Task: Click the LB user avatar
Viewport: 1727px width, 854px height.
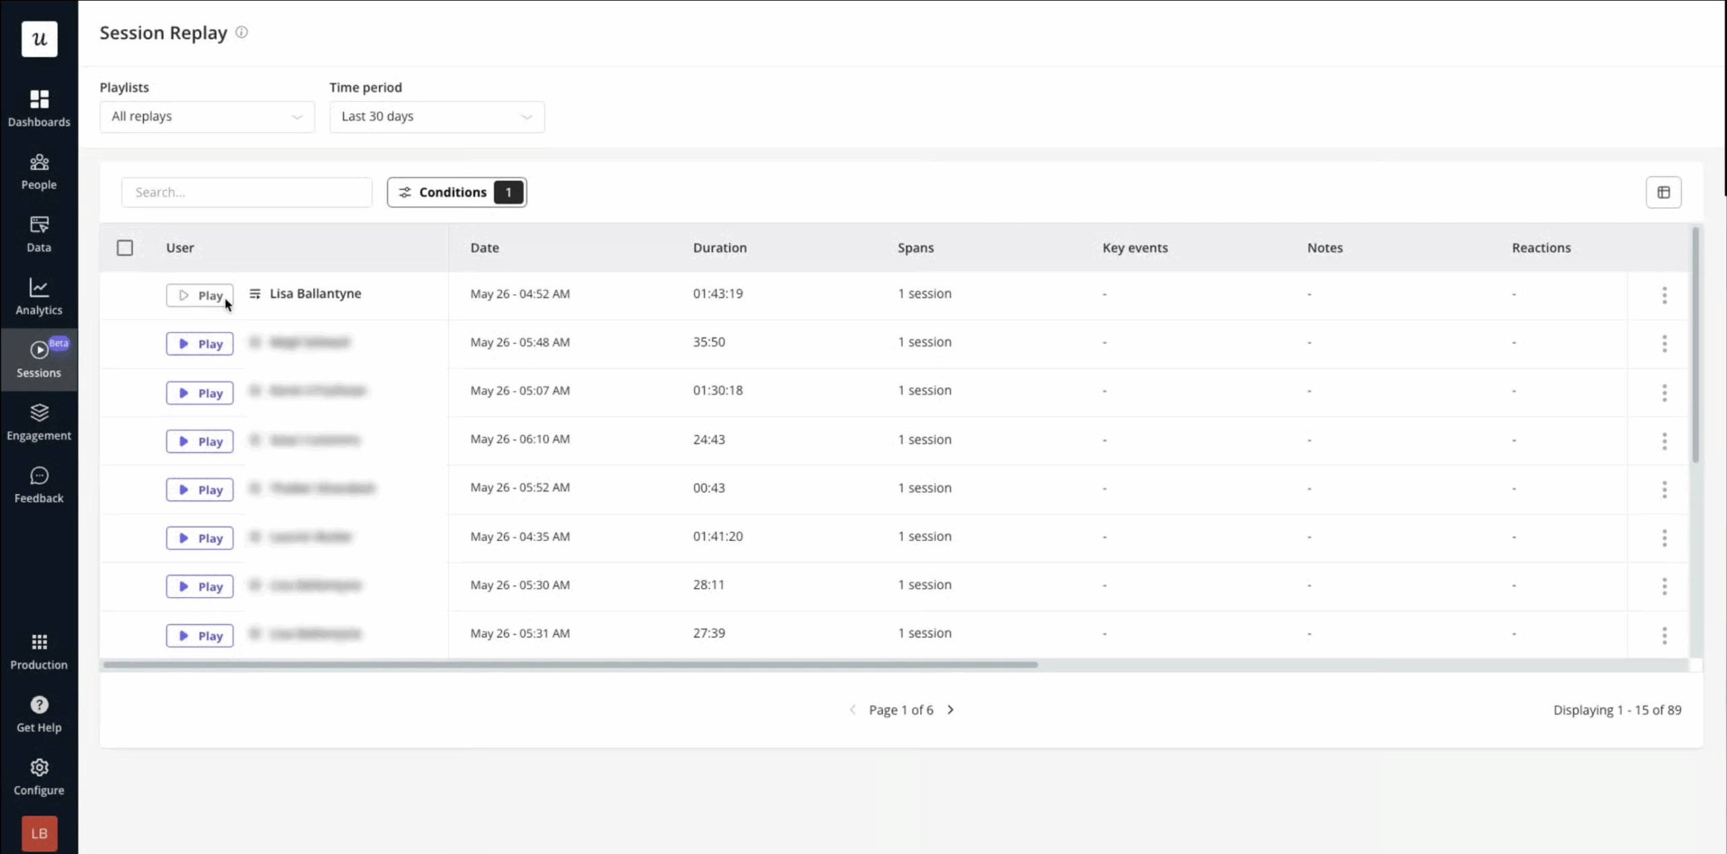Action: [39, 833]
